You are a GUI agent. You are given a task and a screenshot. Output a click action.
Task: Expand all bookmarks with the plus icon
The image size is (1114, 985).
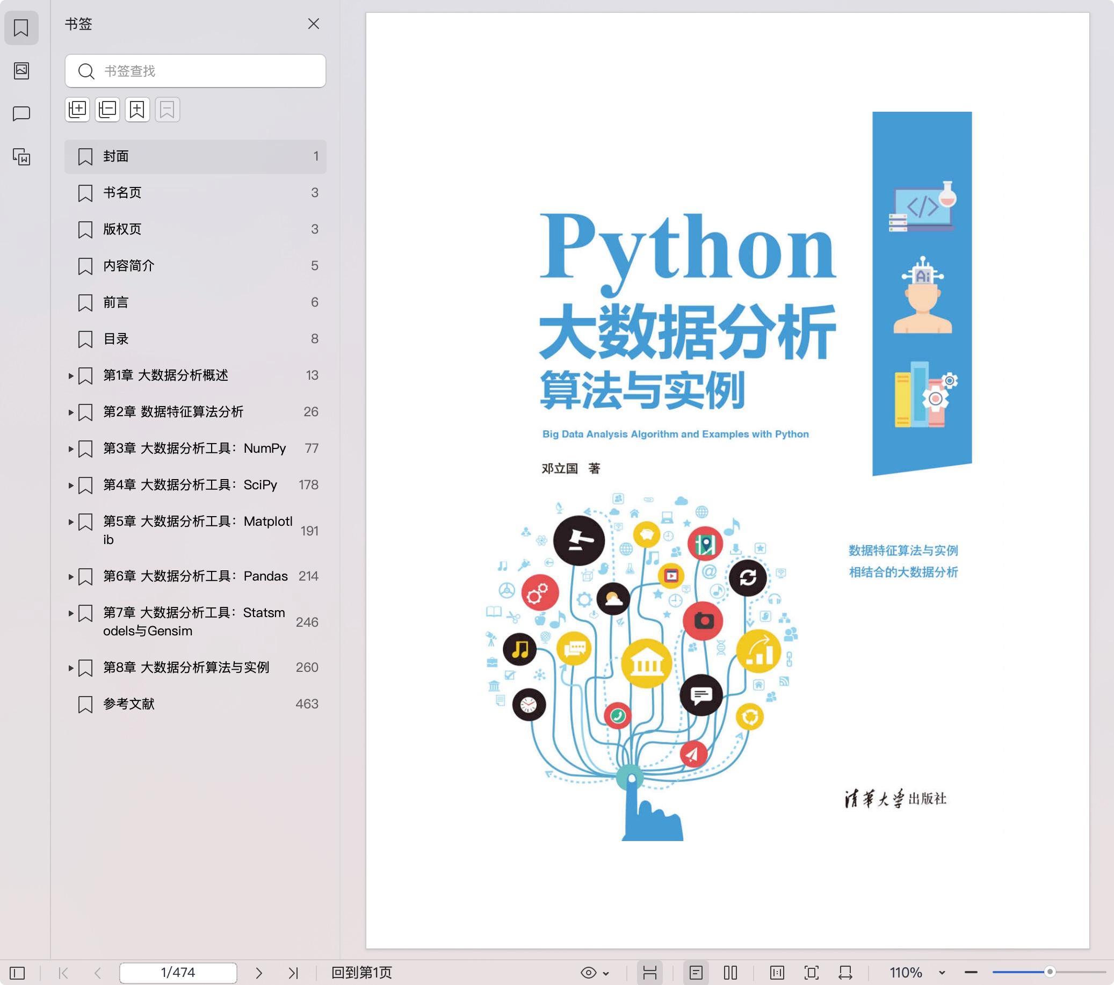coord(77,110)
